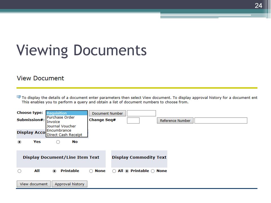Select Printable for Commodity Text

tap(127, 171)
